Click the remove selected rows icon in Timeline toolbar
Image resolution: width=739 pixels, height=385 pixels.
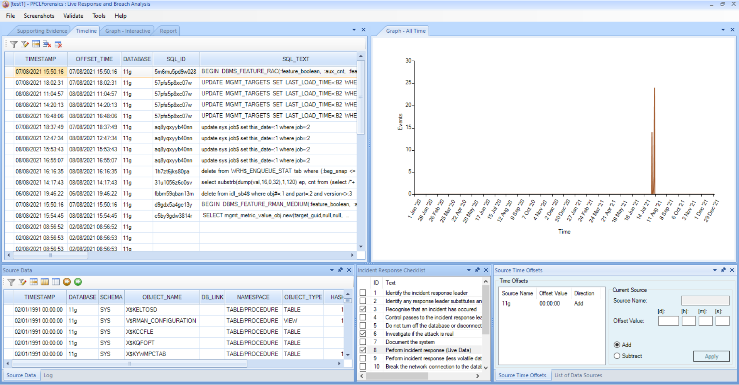(x=47, y=44)
